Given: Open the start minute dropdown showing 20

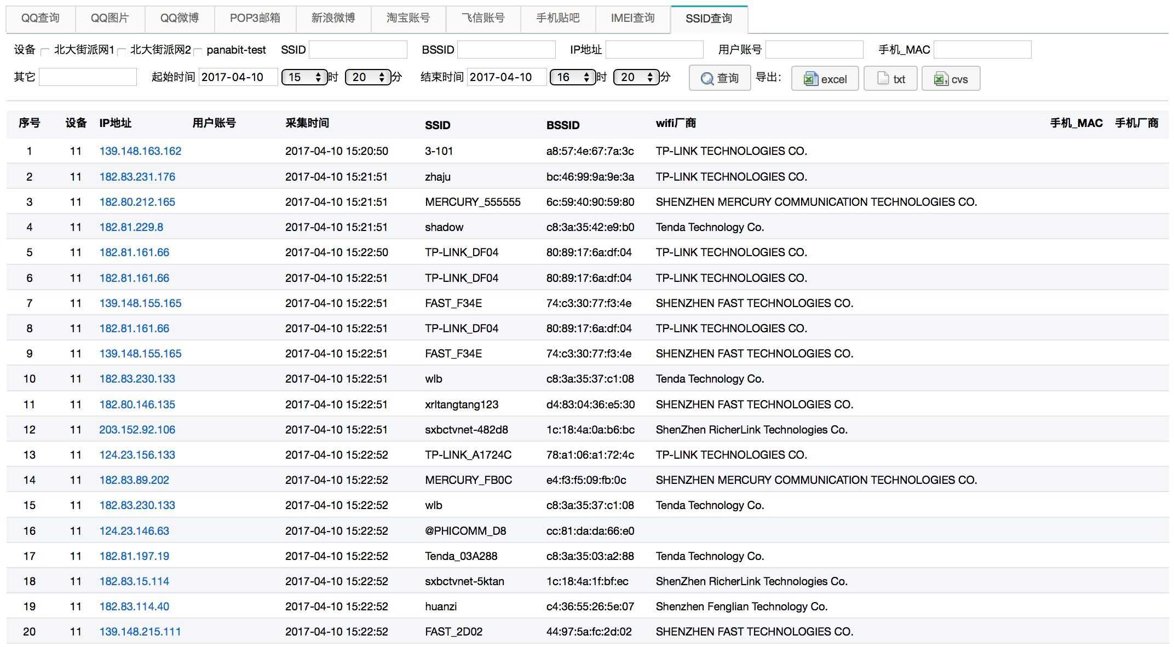Looking at the screenshot, I should (x=368, y=77).
